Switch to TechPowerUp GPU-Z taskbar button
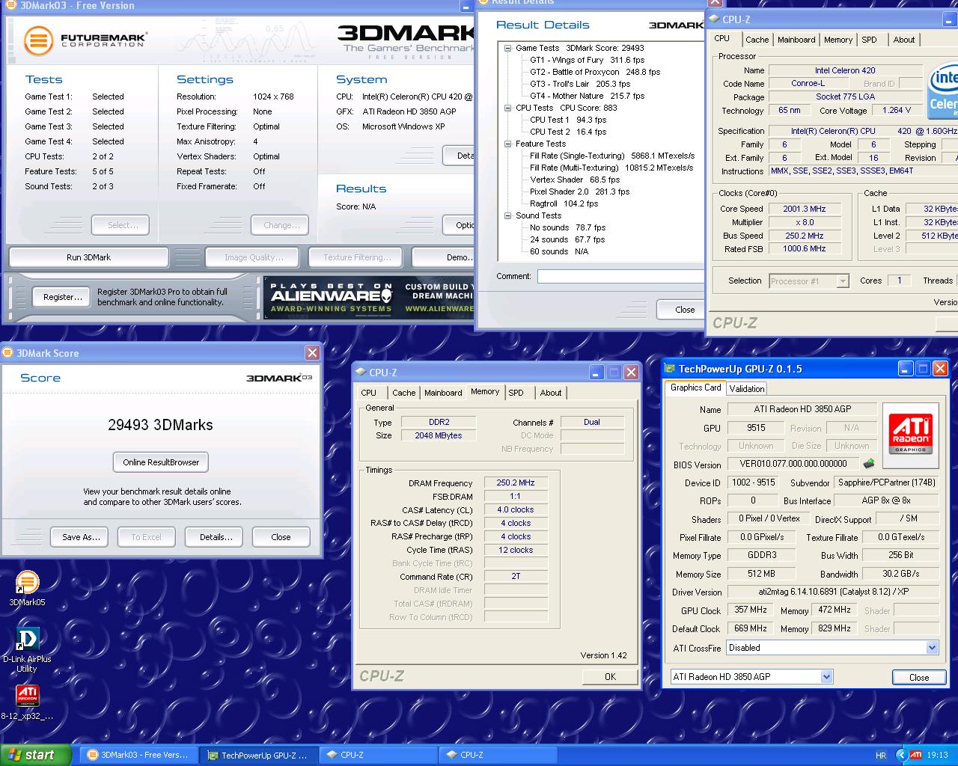Screen dimensions: 958x766 tap(259, 756)
